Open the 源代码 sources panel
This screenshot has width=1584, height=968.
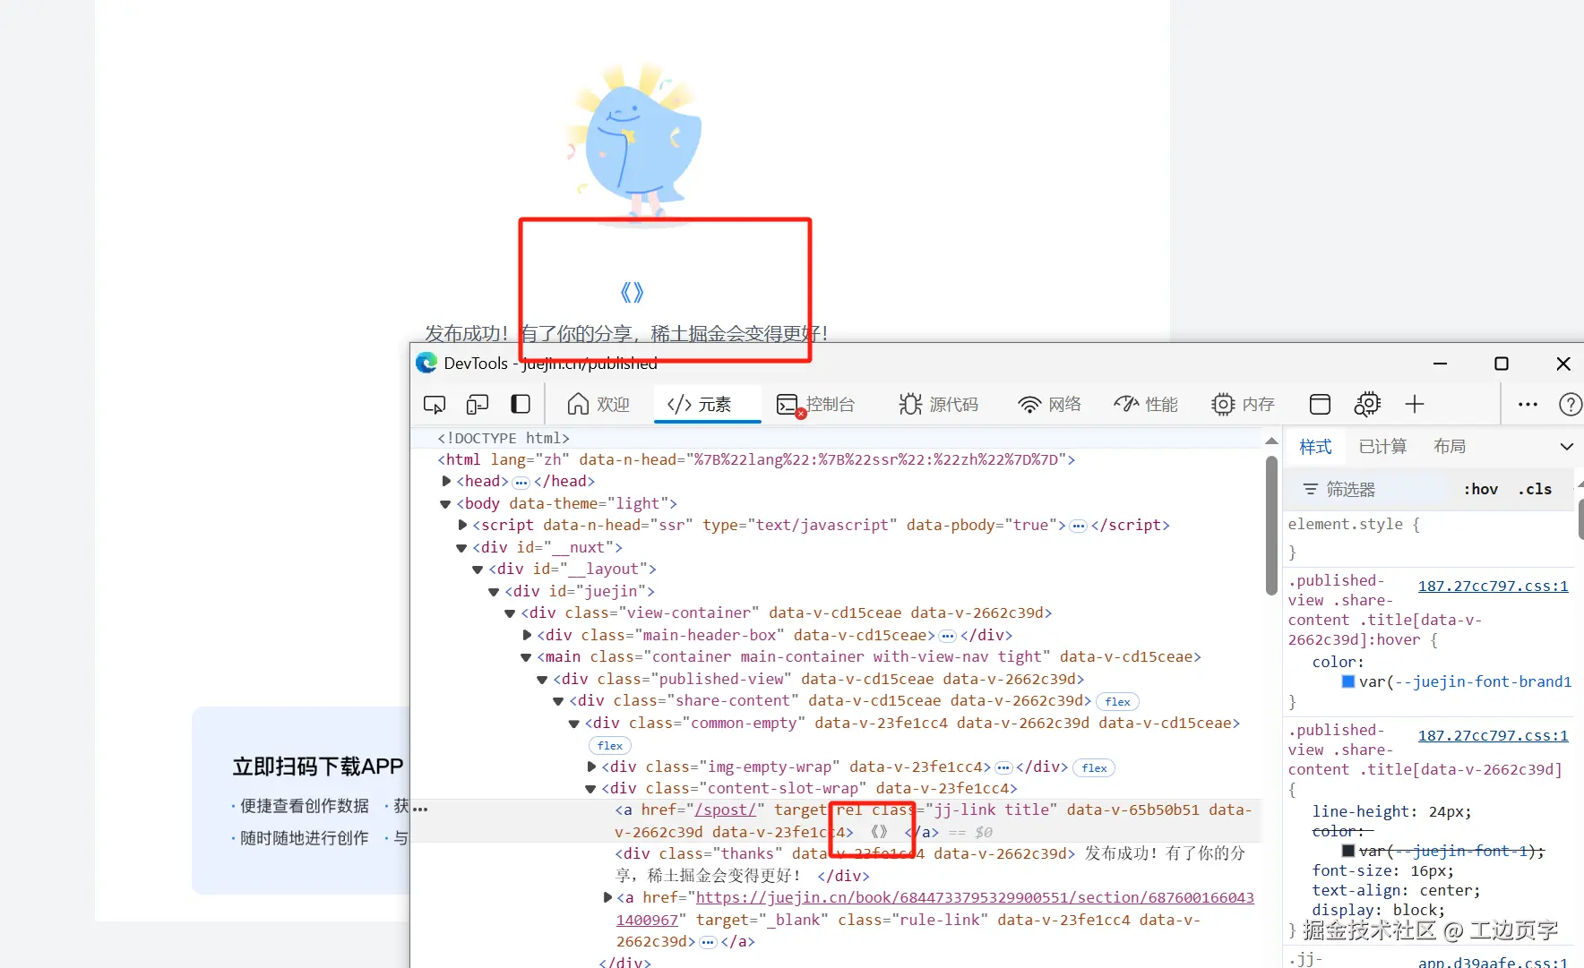[939, 405]
